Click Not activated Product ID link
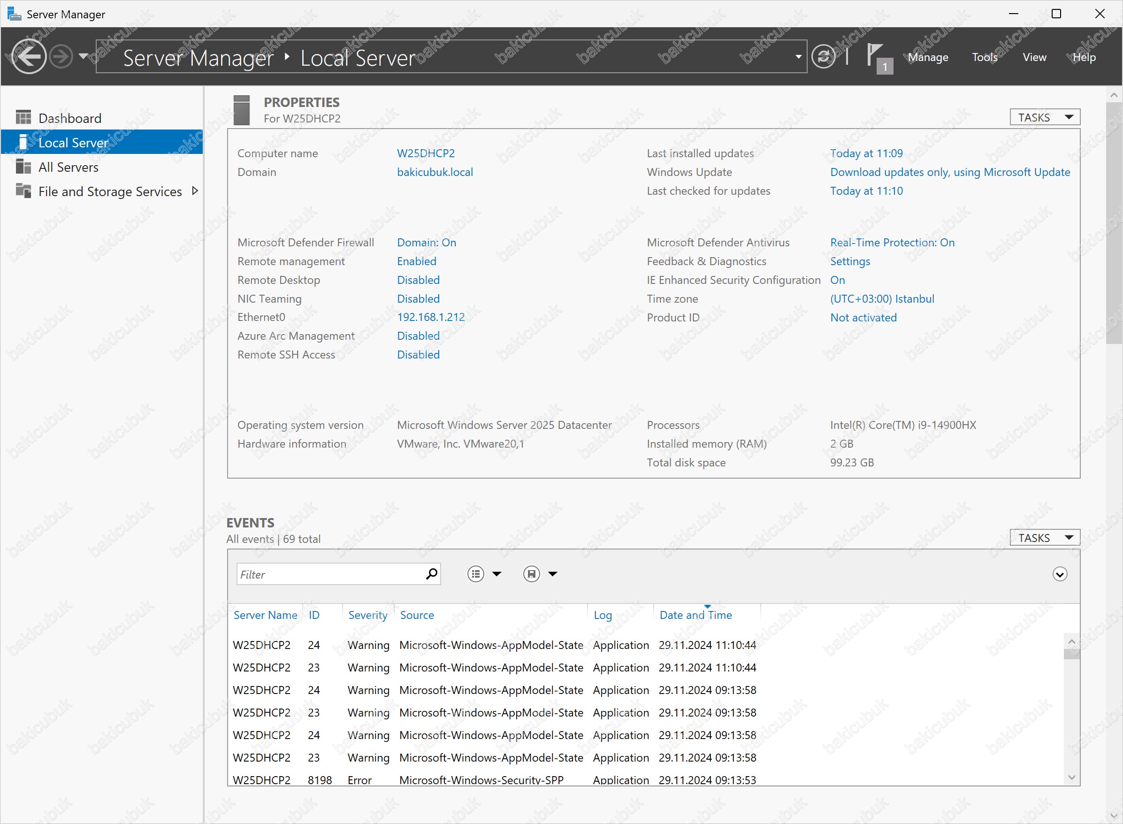The height and width of the screenshot is (824, 1123). tap(863, 318)
